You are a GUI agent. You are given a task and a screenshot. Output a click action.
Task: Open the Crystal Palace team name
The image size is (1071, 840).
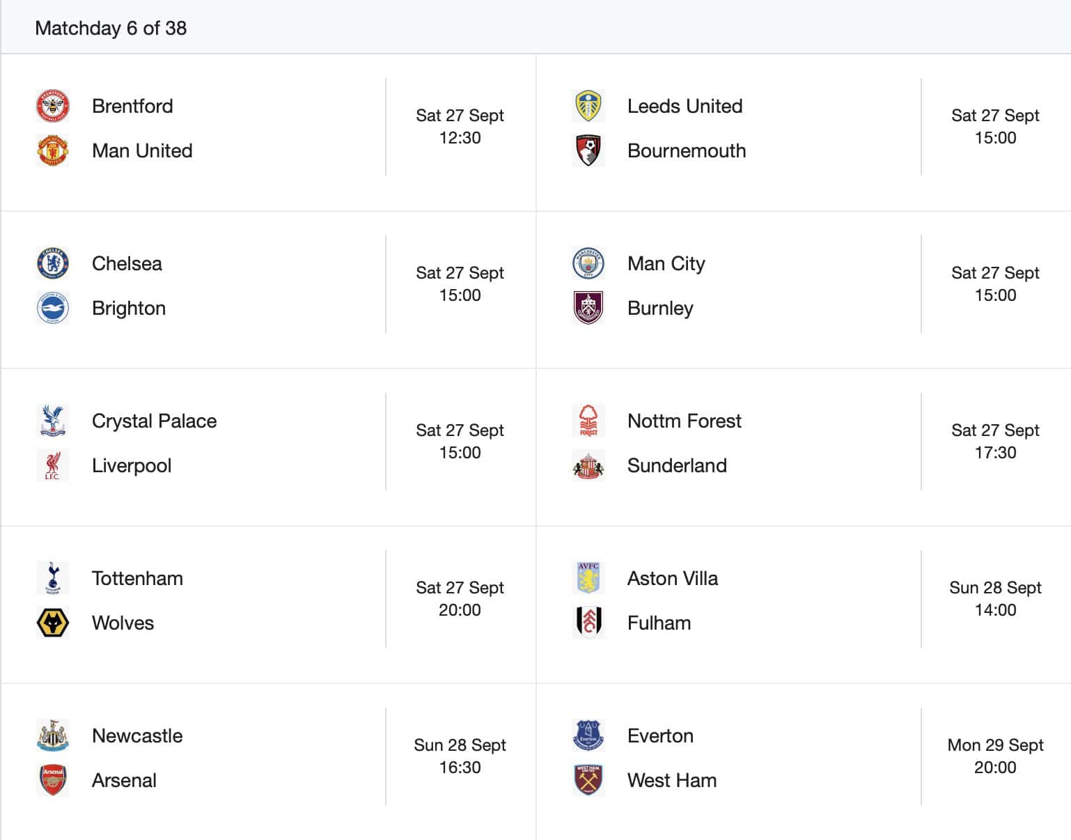point(154,421)
